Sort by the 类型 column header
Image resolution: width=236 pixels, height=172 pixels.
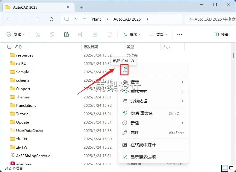(130, 47)
